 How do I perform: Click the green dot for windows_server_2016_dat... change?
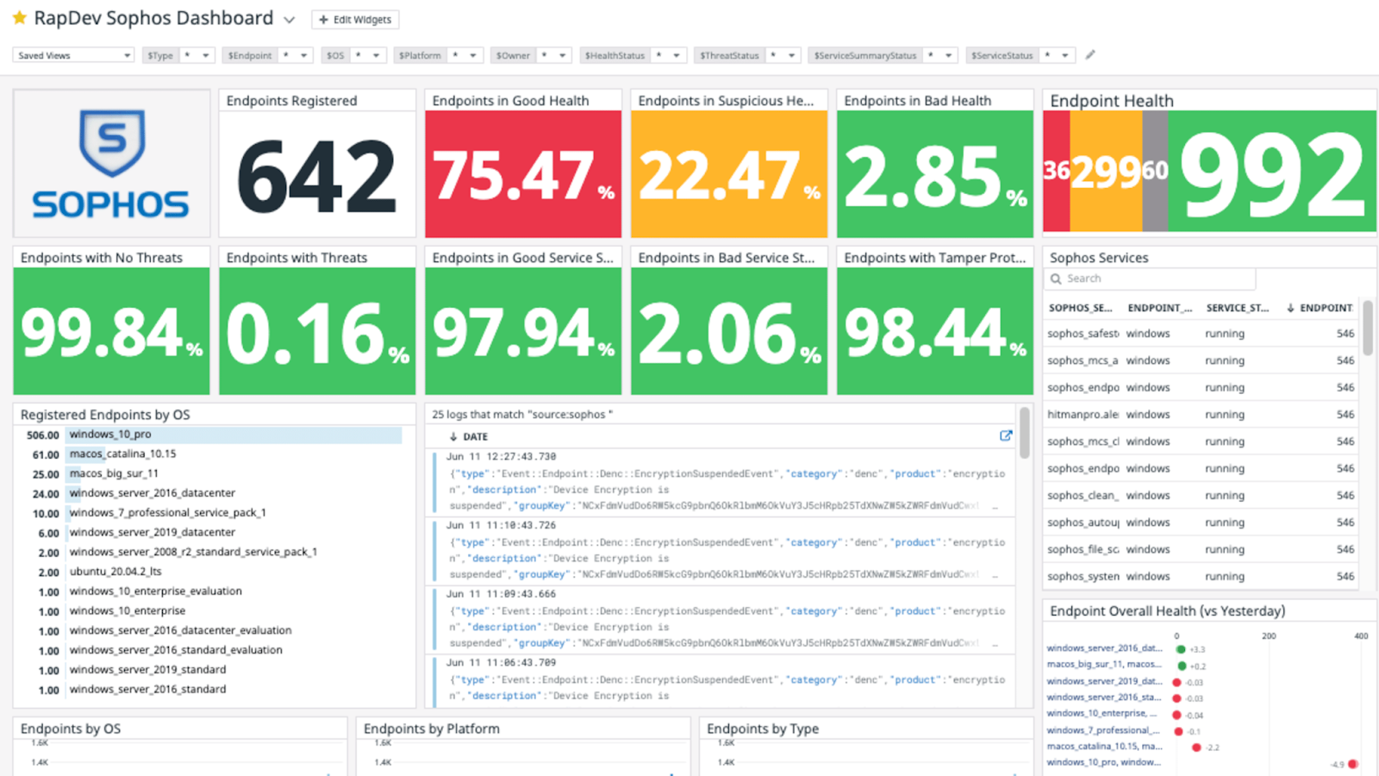1181,649
